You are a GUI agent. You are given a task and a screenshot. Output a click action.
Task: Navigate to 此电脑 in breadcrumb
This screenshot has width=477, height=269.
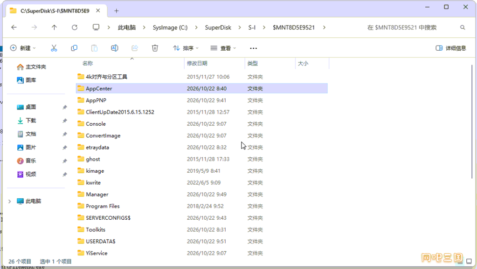[127, 27]
